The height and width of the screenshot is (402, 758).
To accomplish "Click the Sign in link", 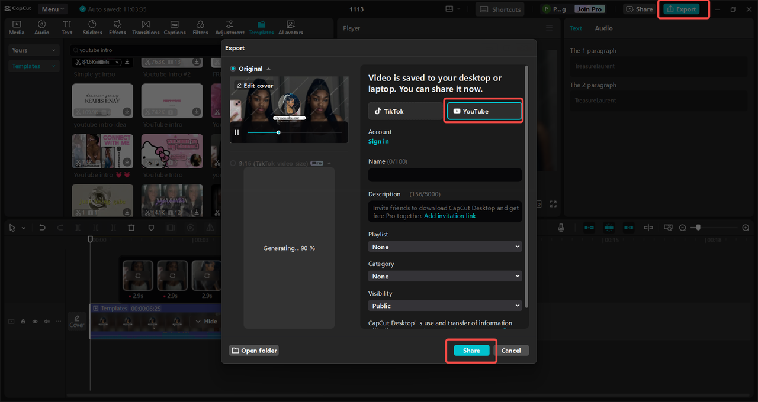I will pyautogui.click(x=378, y=141).
